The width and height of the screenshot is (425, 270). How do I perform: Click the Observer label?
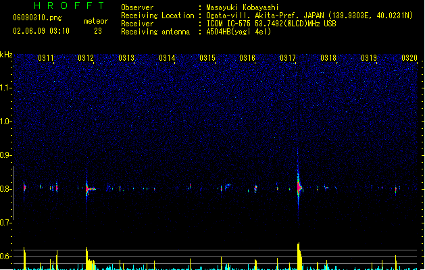(x=137, y=7)
